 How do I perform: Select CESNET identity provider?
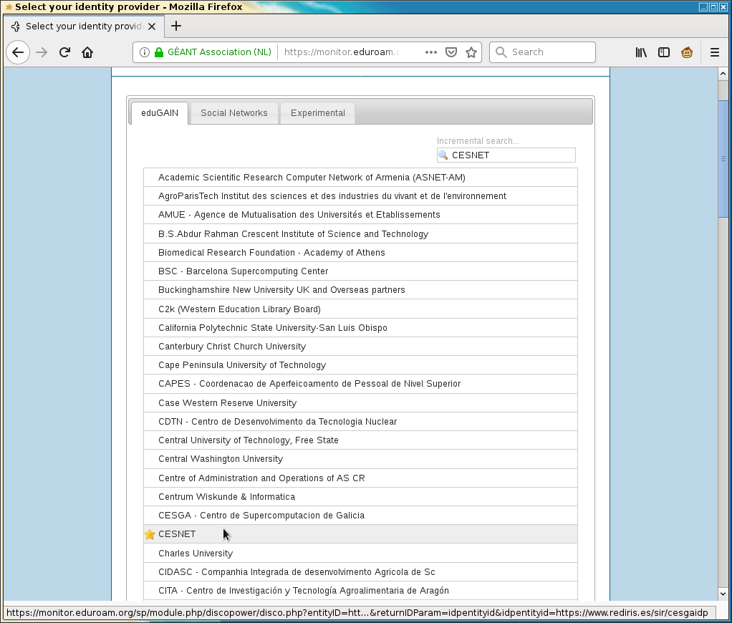pyautogui.click(x=360, y=534)
